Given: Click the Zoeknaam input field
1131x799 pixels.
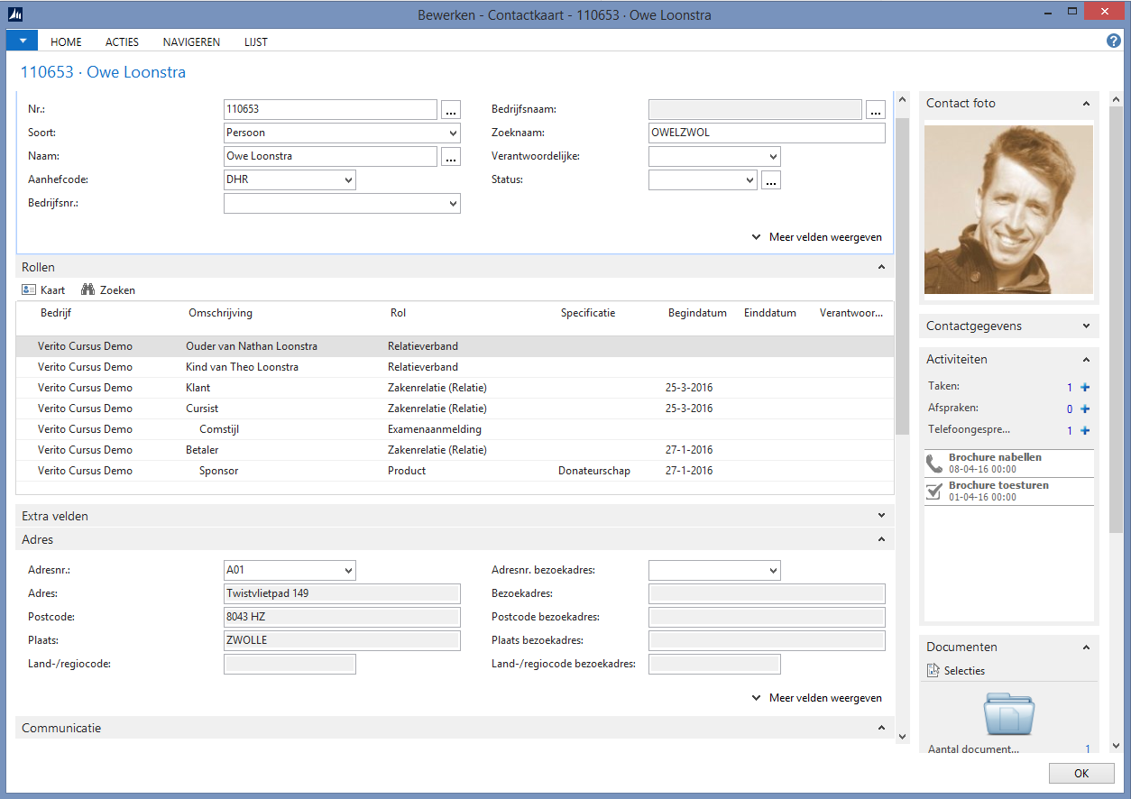Looking at the screenshot, I should (767, 133).
